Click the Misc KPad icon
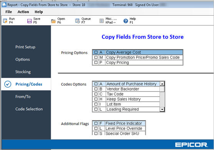Viewport: 214px width, 150px height. 102,21
